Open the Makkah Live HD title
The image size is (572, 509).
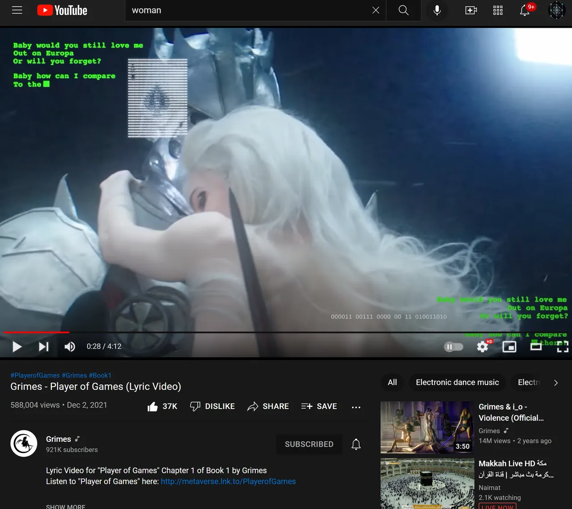(x=516, y=469)
